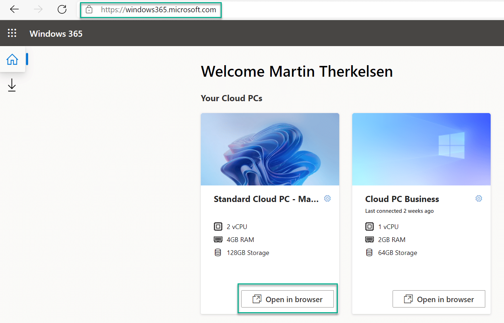The width and height of the screenshot is (504, 323).
Task: Click the CPU chip icon beside 1 vCPU
Action: pyautogui.click(x=370, y=226)
